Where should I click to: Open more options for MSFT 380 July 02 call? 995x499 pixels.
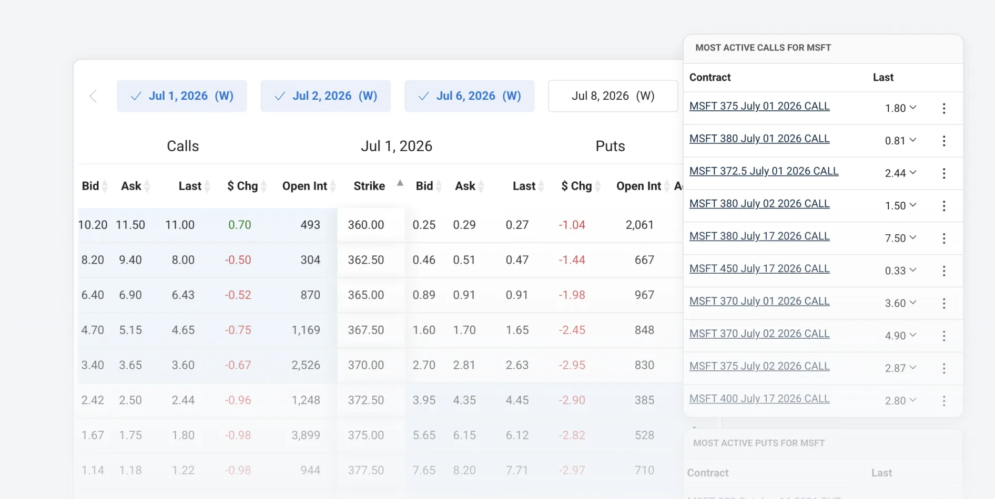pos(944,206)
